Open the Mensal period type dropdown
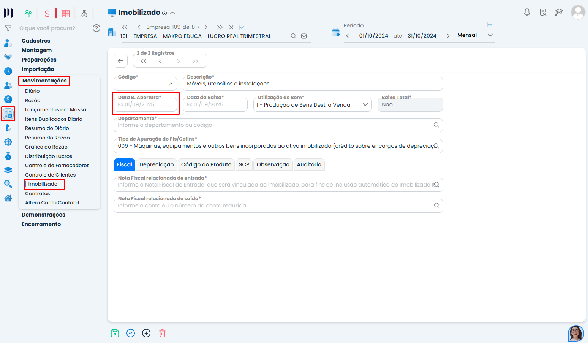 tap(490, 35)
